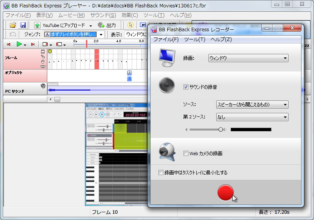
Task: Click the timeline scrollbar right arrow
Action: (x=307, y=99)
